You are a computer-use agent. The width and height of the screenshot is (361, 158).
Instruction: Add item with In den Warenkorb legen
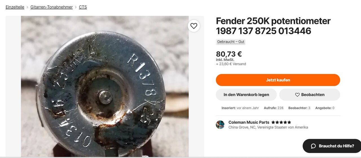(x=246, y=95)
